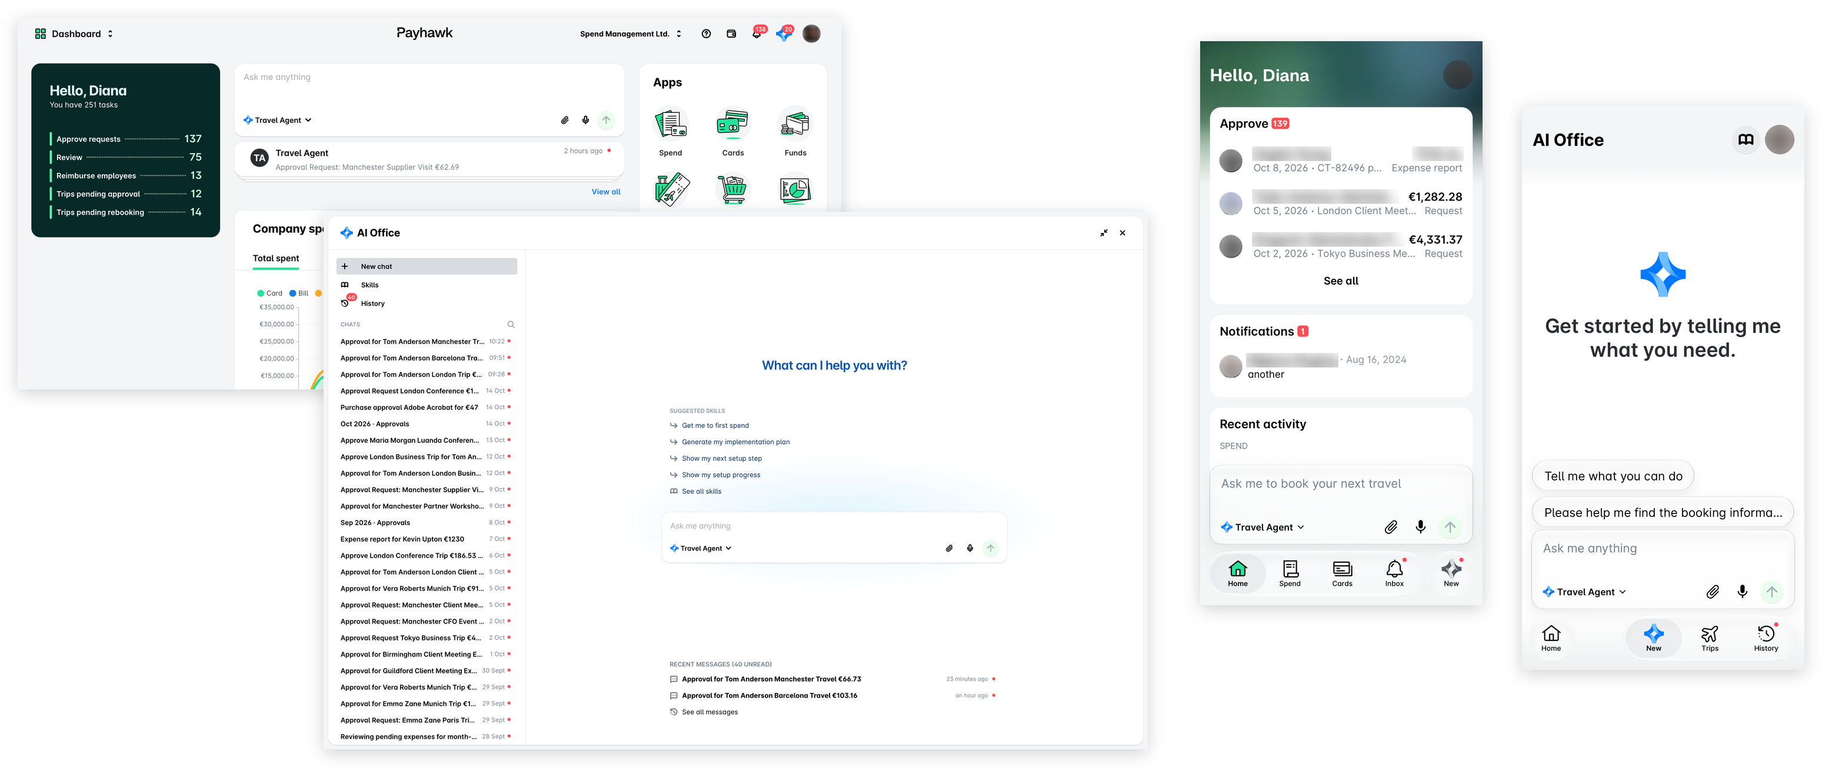Open the Funds app icon in Apps panel

795,125
